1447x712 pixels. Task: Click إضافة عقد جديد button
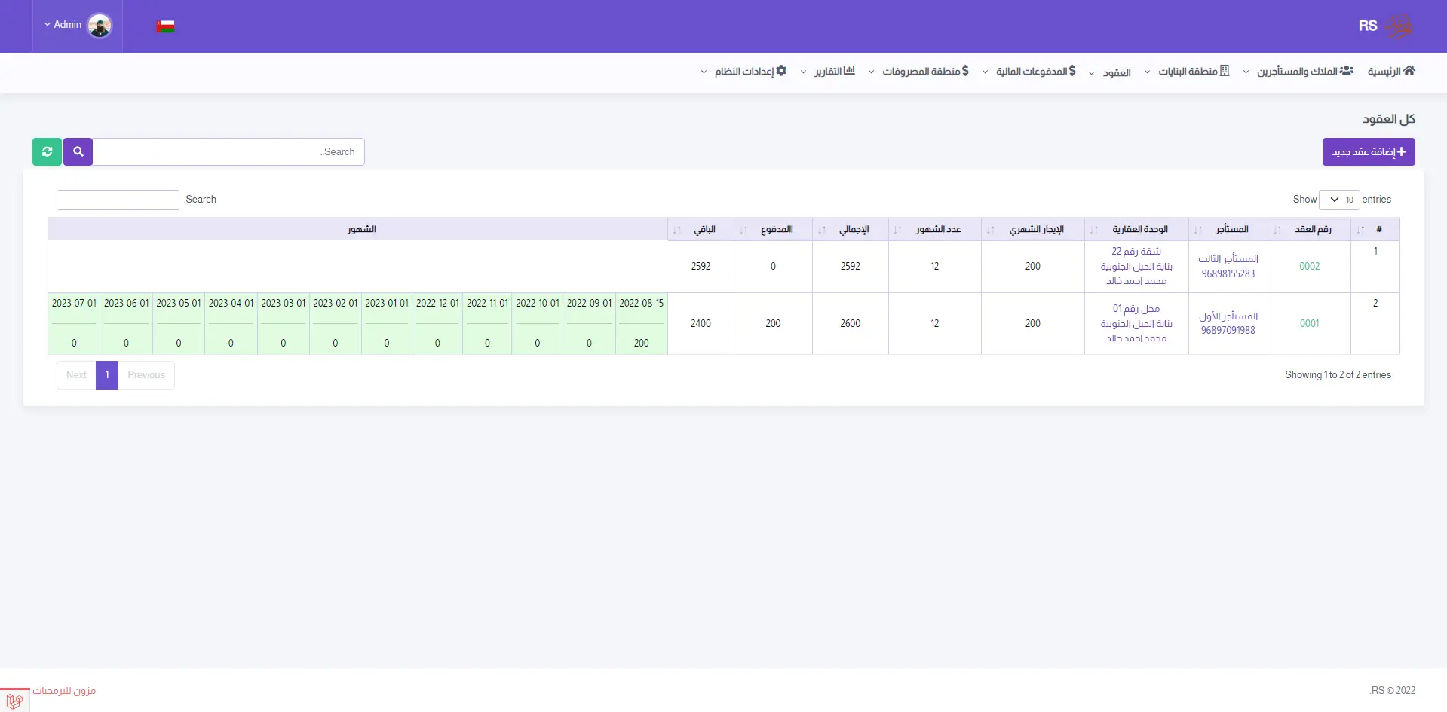1368,151
